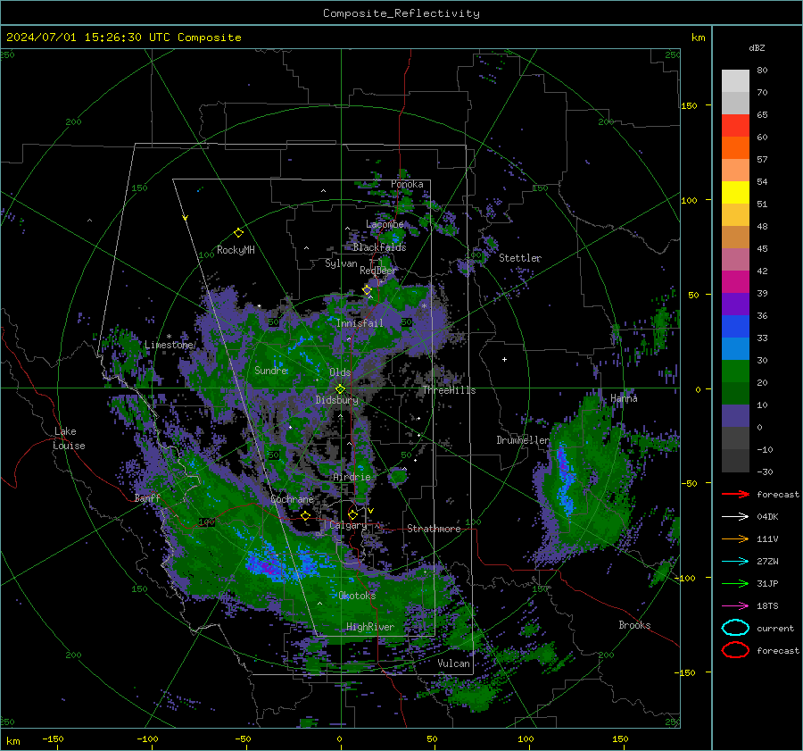Select the blue 33-36 dBZ color swatch

(735, 327)
